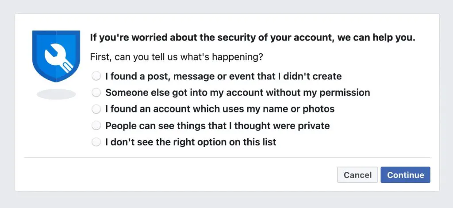Select 'I don't see the right option' radio
The image size is (453, 208).
(96, 142)
